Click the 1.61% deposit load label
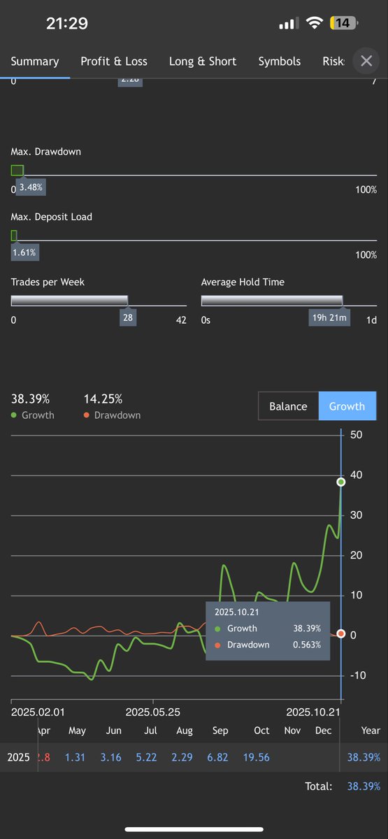Screen dimensions: 388x839 (x=24, y=252)
